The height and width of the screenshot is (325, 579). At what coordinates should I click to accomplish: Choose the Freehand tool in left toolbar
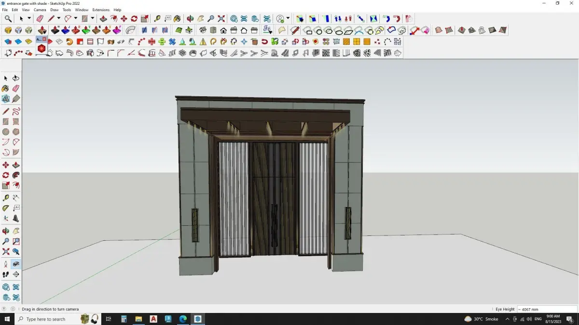tap(16, 112)
